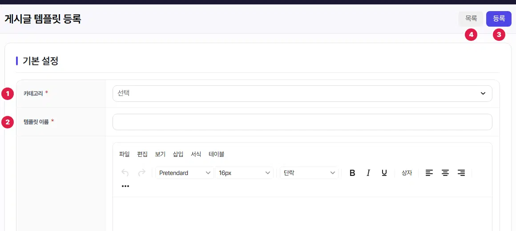Open the 보기 editor menu
516x231 pixels.
pyautogui.click(x=160, y=154)
